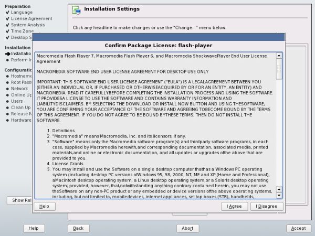315x236 pixels.
Task: Click the 'Definitions' list item
Action: pos(64,131)
